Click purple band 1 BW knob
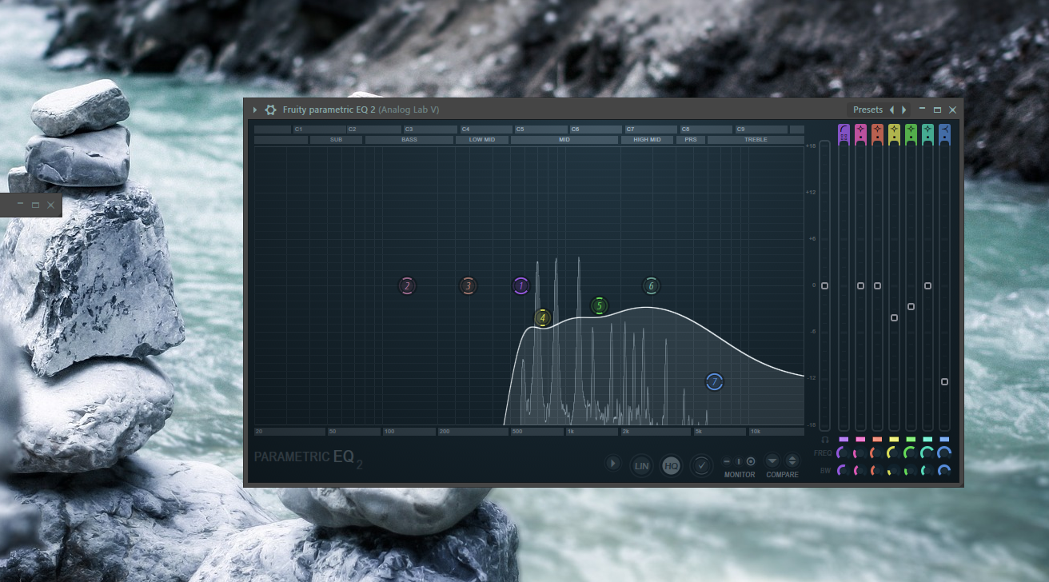1049x582 pixels. point(844,471)
